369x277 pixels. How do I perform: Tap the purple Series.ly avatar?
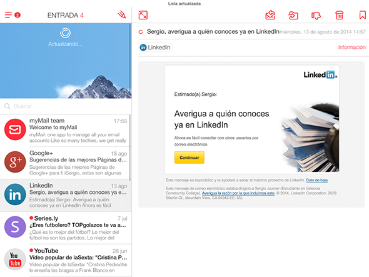(x=15, y=227)
